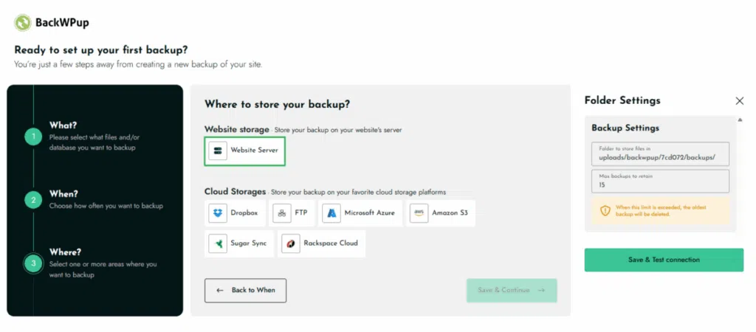Click the BackWPup brand name text

pos(62,23)
